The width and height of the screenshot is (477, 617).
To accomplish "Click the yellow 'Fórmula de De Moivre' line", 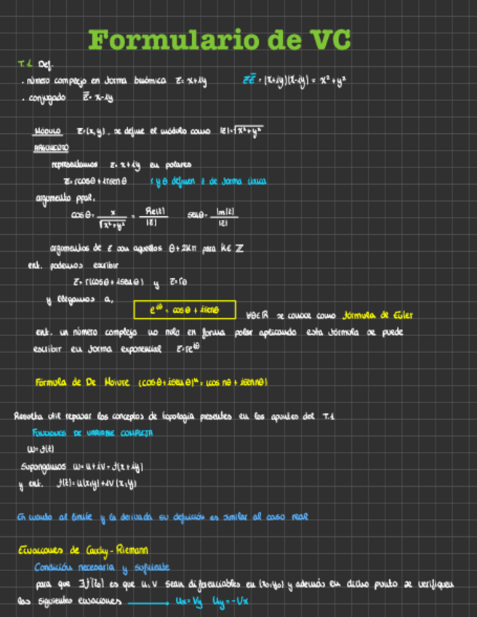I will point(151,382).
